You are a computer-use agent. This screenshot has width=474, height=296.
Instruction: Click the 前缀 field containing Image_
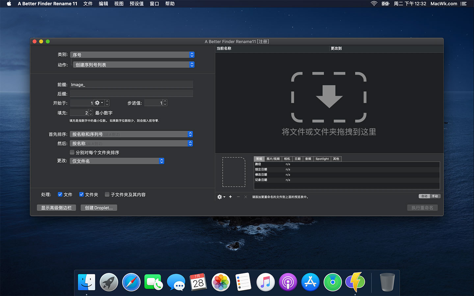(131, 85)
